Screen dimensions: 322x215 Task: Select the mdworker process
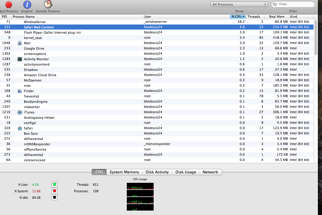tap(157, 107)
